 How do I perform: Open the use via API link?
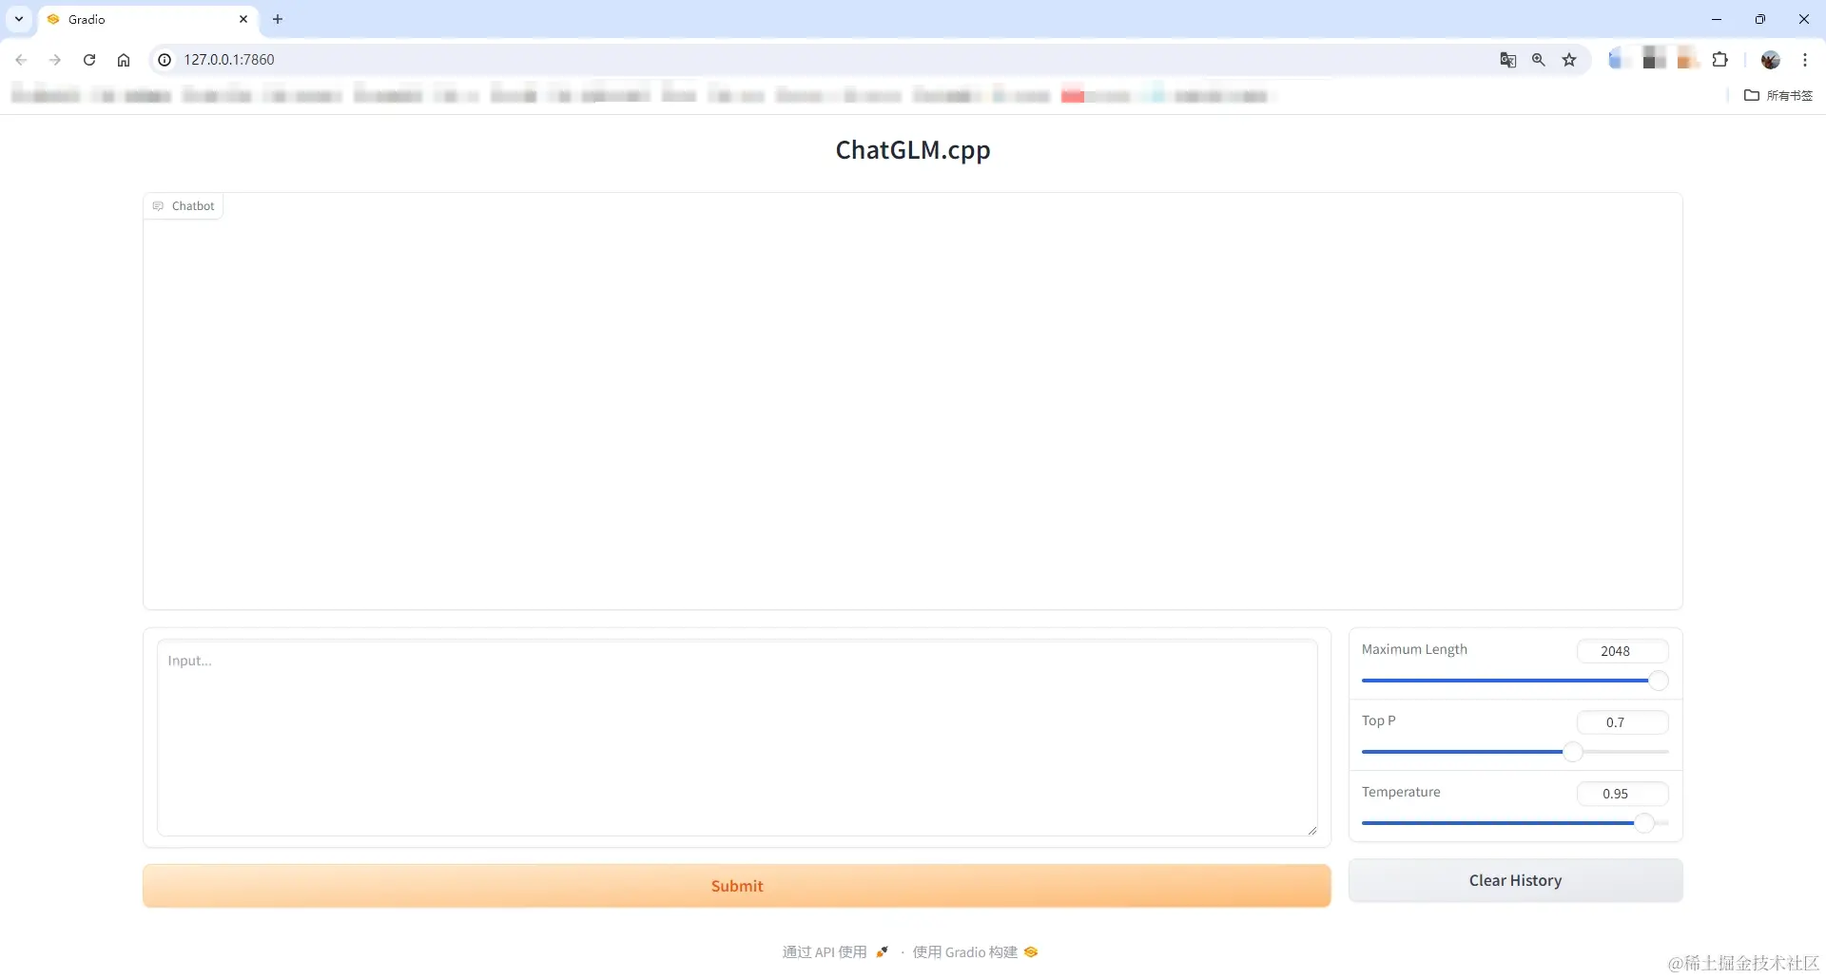835,952
